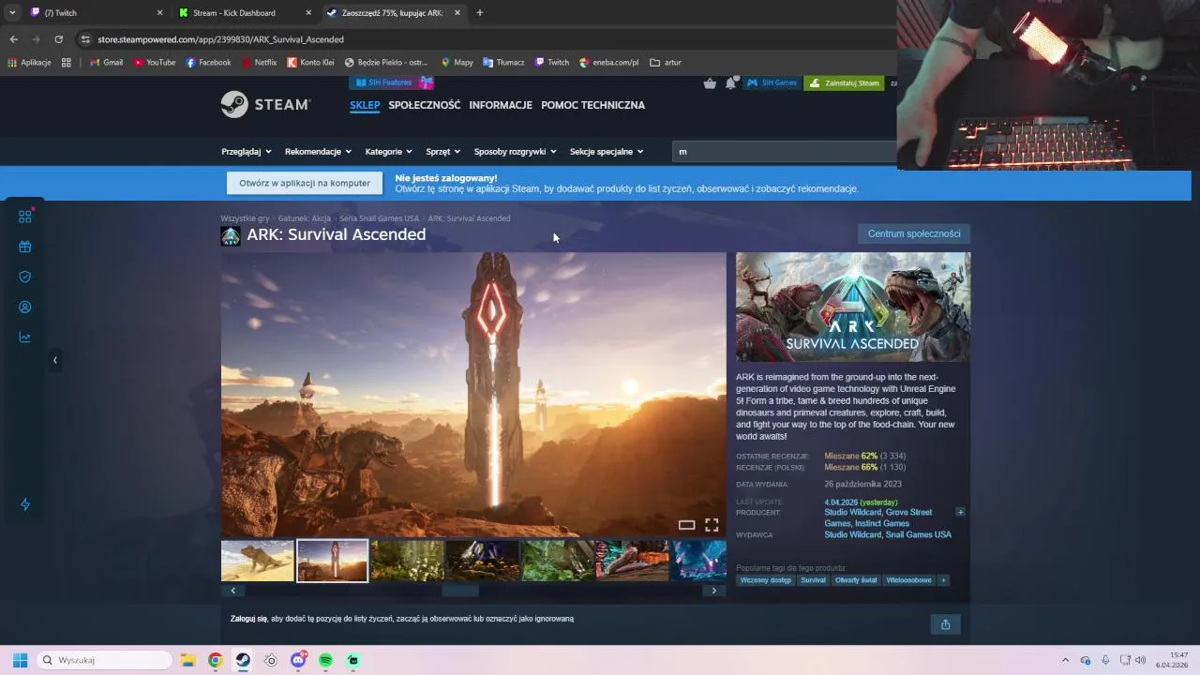Open the SIH Games controller button
Screen dimensions: 1200x675
(772, 82)
